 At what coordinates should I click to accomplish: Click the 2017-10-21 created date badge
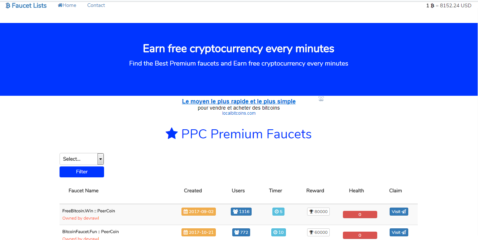pyautogui.click(x=199, y=232)
